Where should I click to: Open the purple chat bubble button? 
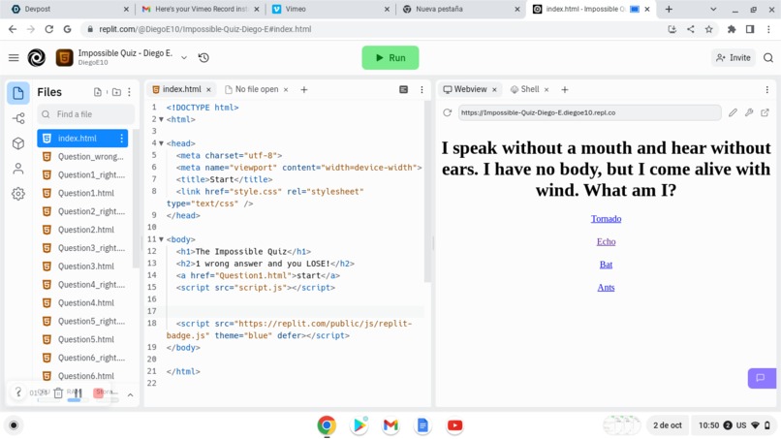click(x=762, y=378)
